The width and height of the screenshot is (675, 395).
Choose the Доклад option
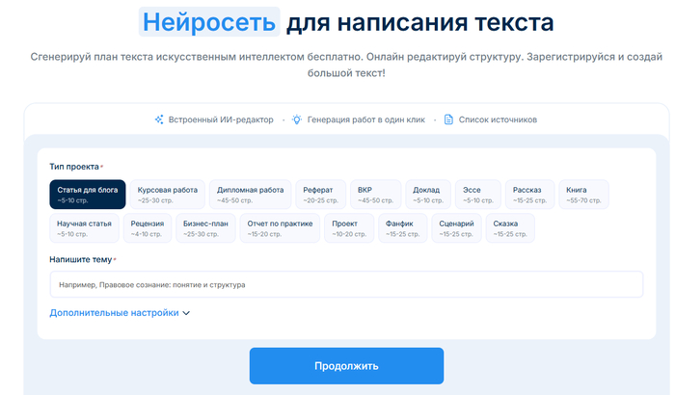coord(426,195)
